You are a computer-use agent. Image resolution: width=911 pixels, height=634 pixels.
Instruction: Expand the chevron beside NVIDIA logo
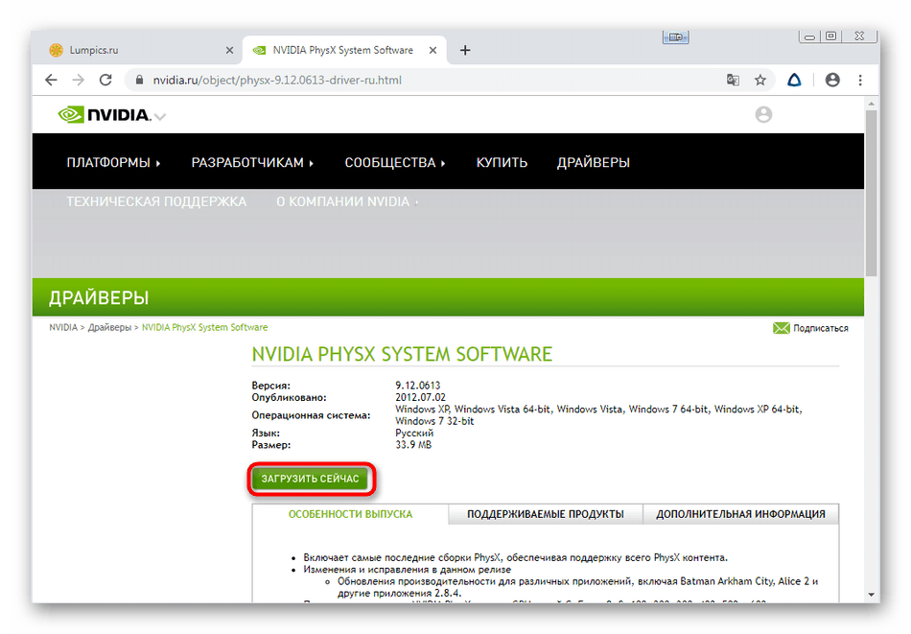[x=160, y=117]
